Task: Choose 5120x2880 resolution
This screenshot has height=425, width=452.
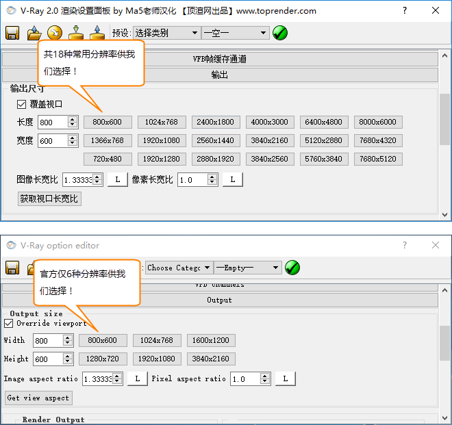Action: pos(324,140)
